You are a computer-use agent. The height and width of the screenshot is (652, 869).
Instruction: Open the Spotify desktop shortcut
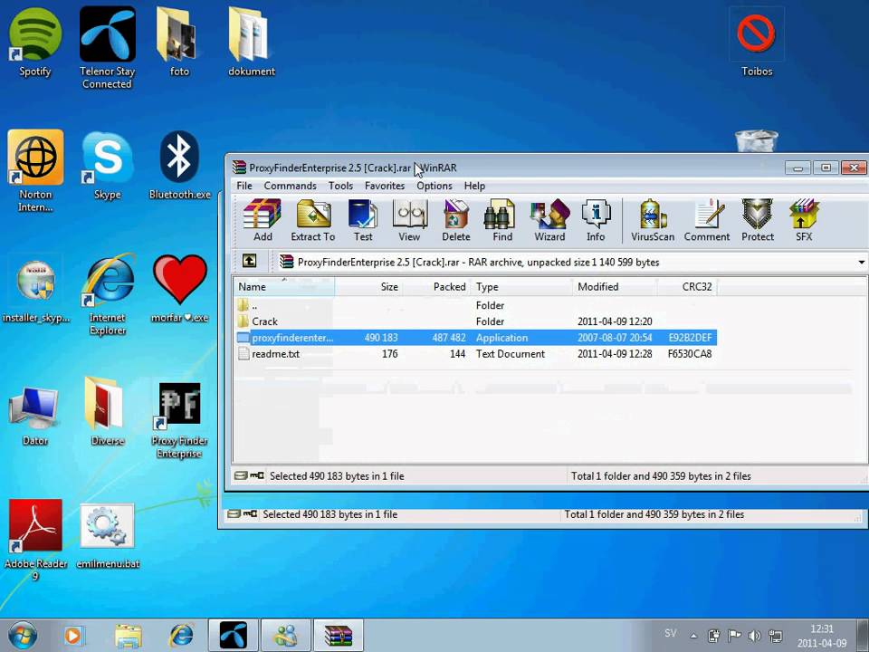(x=35, y=42)
